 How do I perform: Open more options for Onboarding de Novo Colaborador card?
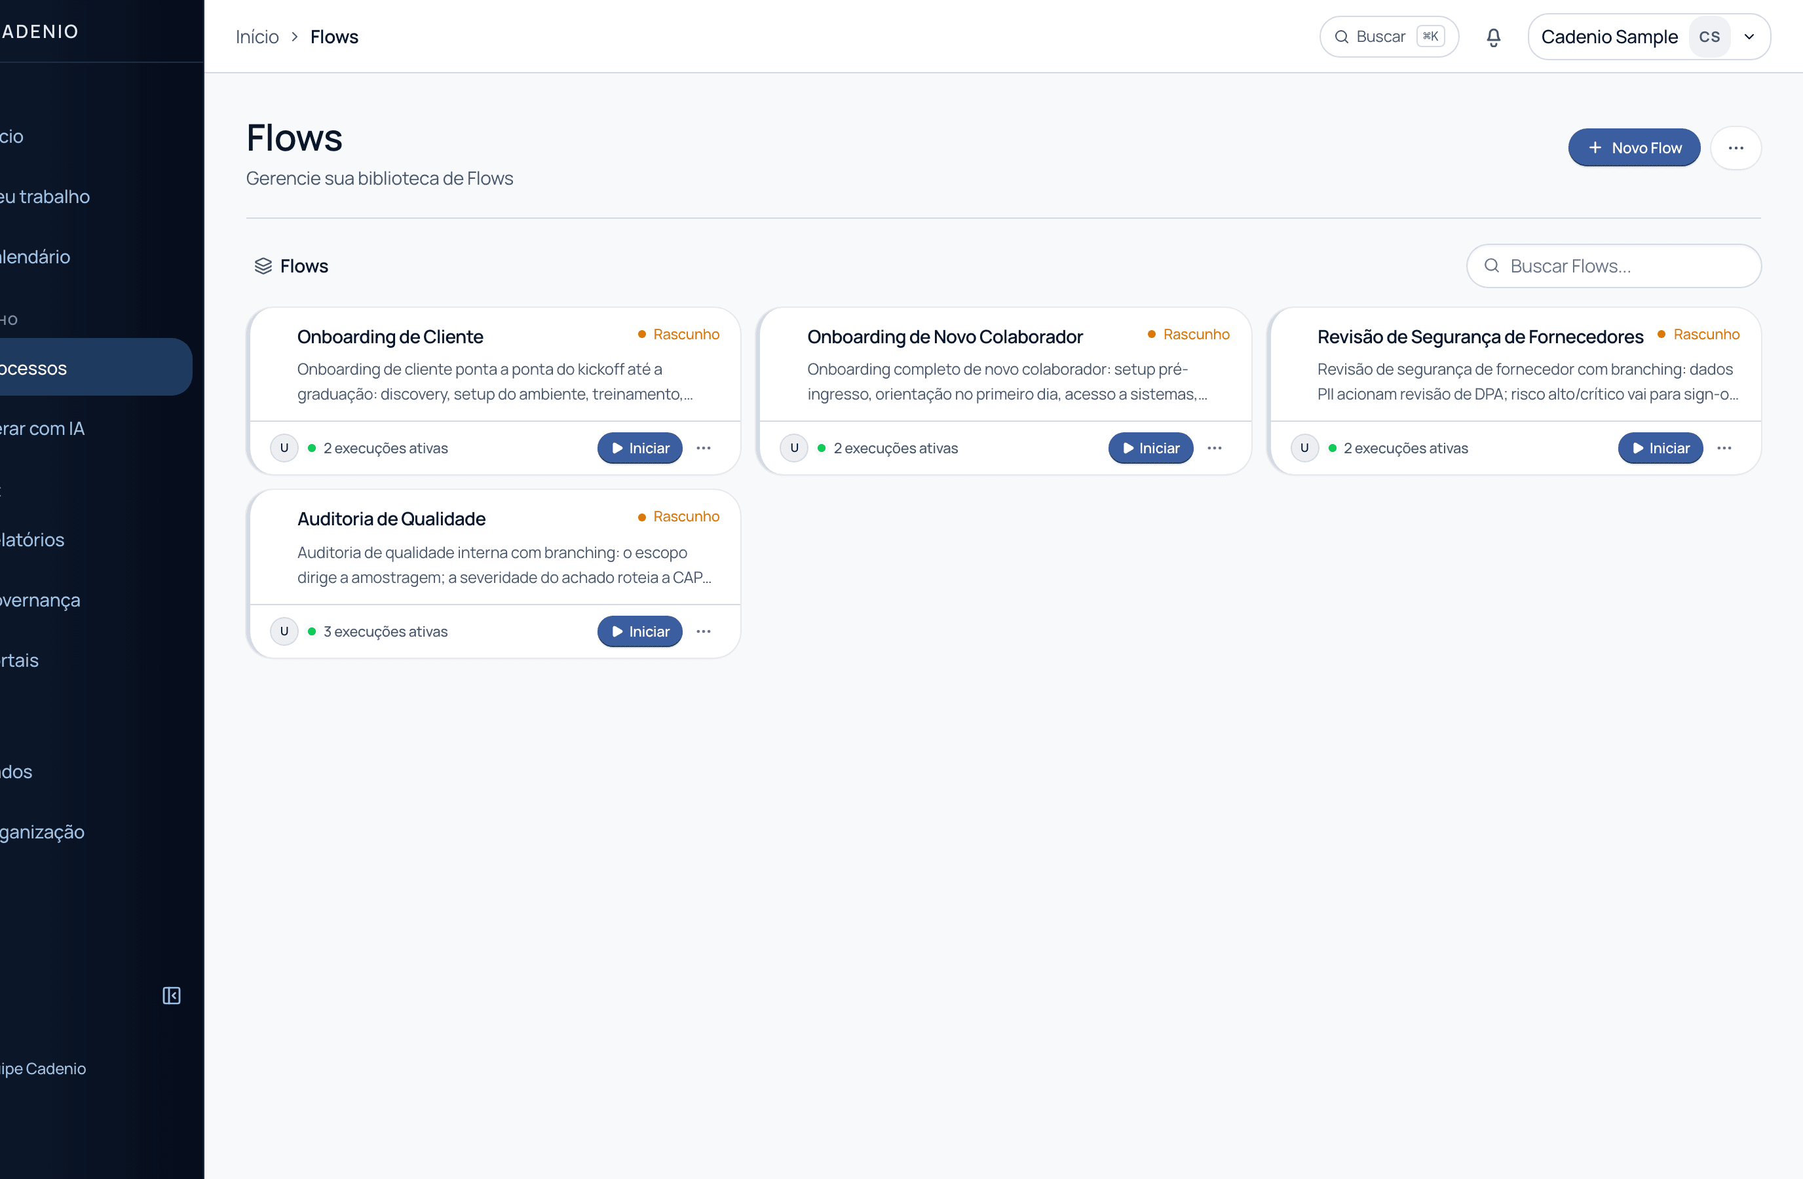1215,448
